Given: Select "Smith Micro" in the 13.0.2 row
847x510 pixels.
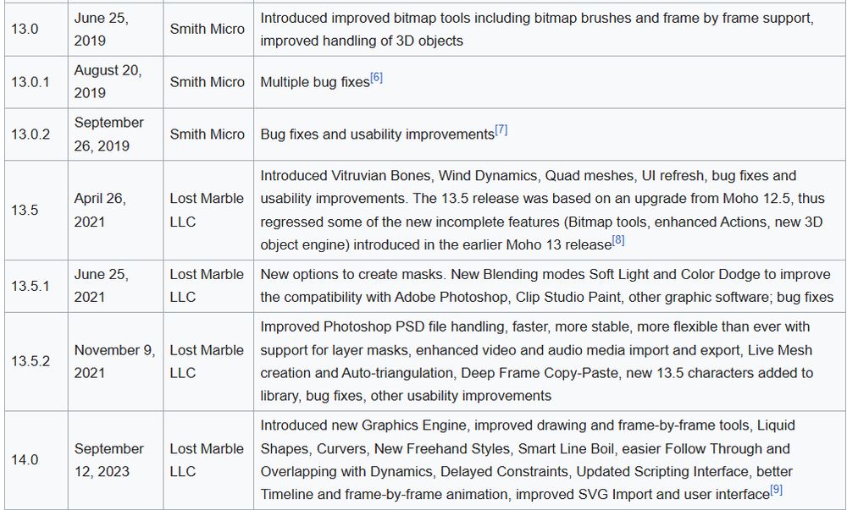Looking at the screenshot, I should 208,134.
